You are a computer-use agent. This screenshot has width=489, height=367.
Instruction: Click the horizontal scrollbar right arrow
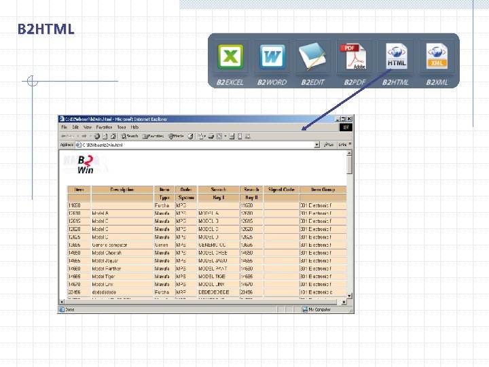pyautogui.click(x=344, y=302)
